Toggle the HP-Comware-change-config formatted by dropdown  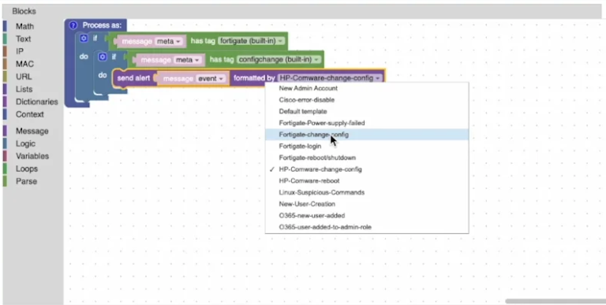click(x=330, y=78)
